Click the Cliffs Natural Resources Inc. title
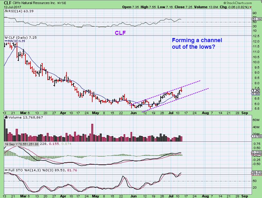This screenshot has width=262, height=198. (x=34, y=3)
